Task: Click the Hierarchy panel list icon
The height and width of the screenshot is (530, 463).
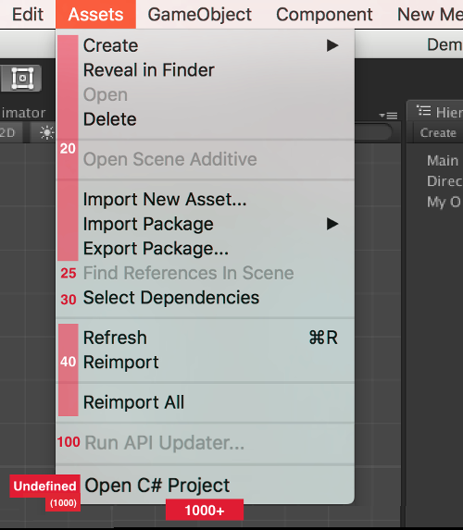Action: click(424, 110)
